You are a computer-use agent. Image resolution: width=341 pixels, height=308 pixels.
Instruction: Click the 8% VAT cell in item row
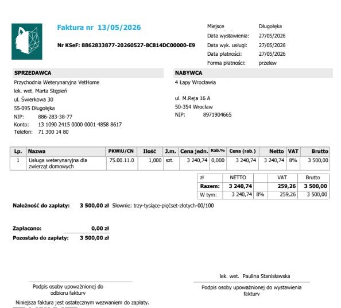[x=293, y=160]
